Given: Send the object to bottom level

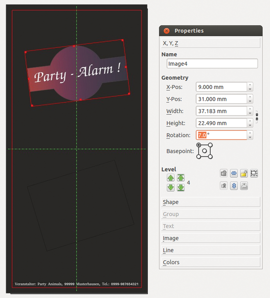Looking at the screenshot, I should click(x=181, y=188).
